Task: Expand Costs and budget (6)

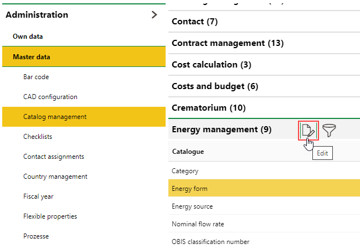Action: (215, 86)
